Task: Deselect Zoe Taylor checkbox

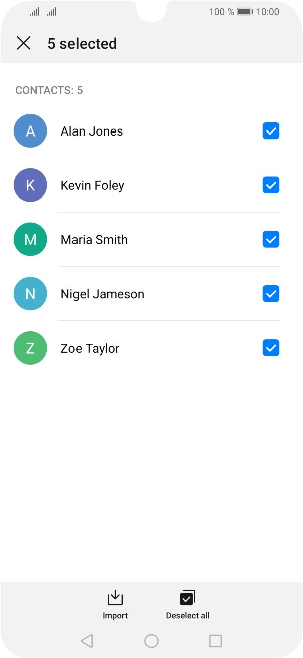Action: 271,348
